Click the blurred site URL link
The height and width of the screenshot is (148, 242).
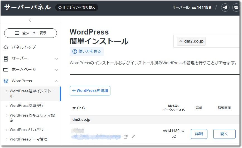pos(96,137)
